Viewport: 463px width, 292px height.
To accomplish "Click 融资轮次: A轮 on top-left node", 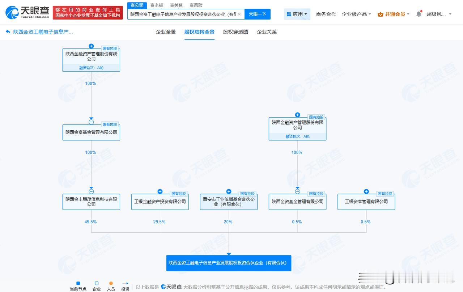I will click(91, 68).
